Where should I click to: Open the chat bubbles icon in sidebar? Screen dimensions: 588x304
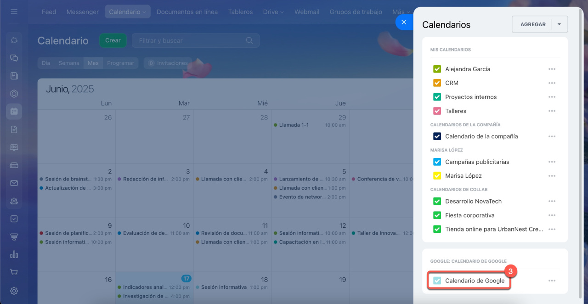14,58
